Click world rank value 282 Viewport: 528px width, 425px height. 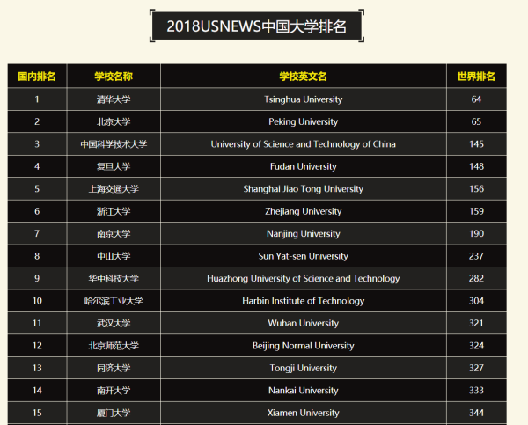click(x=476, y=279)
